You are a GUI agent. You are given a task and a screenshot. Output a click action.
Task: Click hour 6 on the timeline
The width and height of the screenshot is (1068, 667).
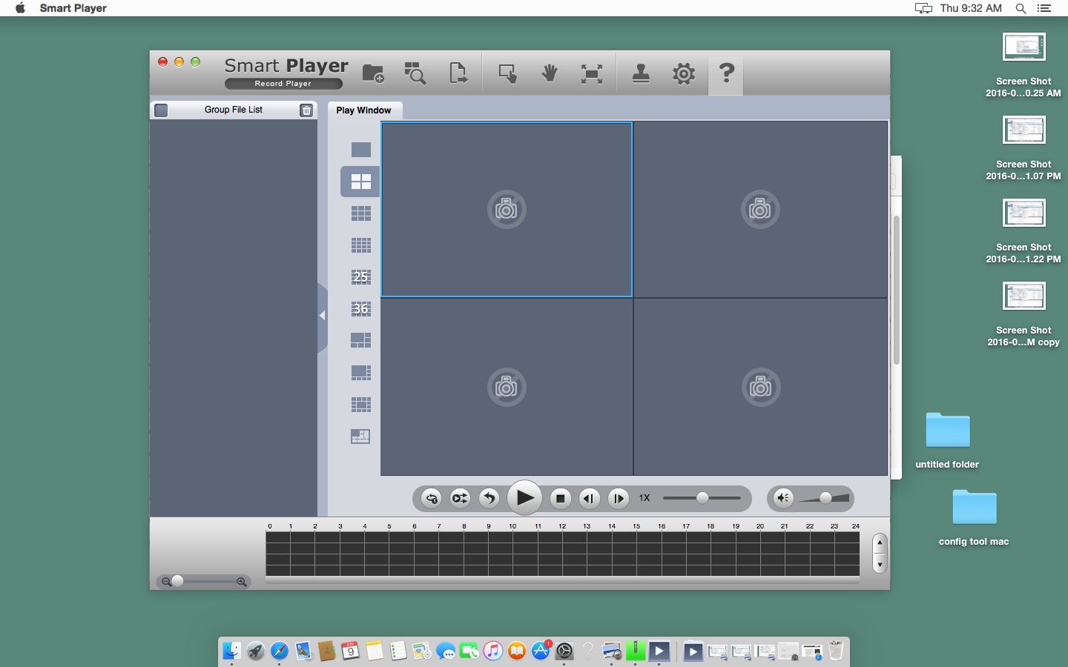(x=415, y=526)
